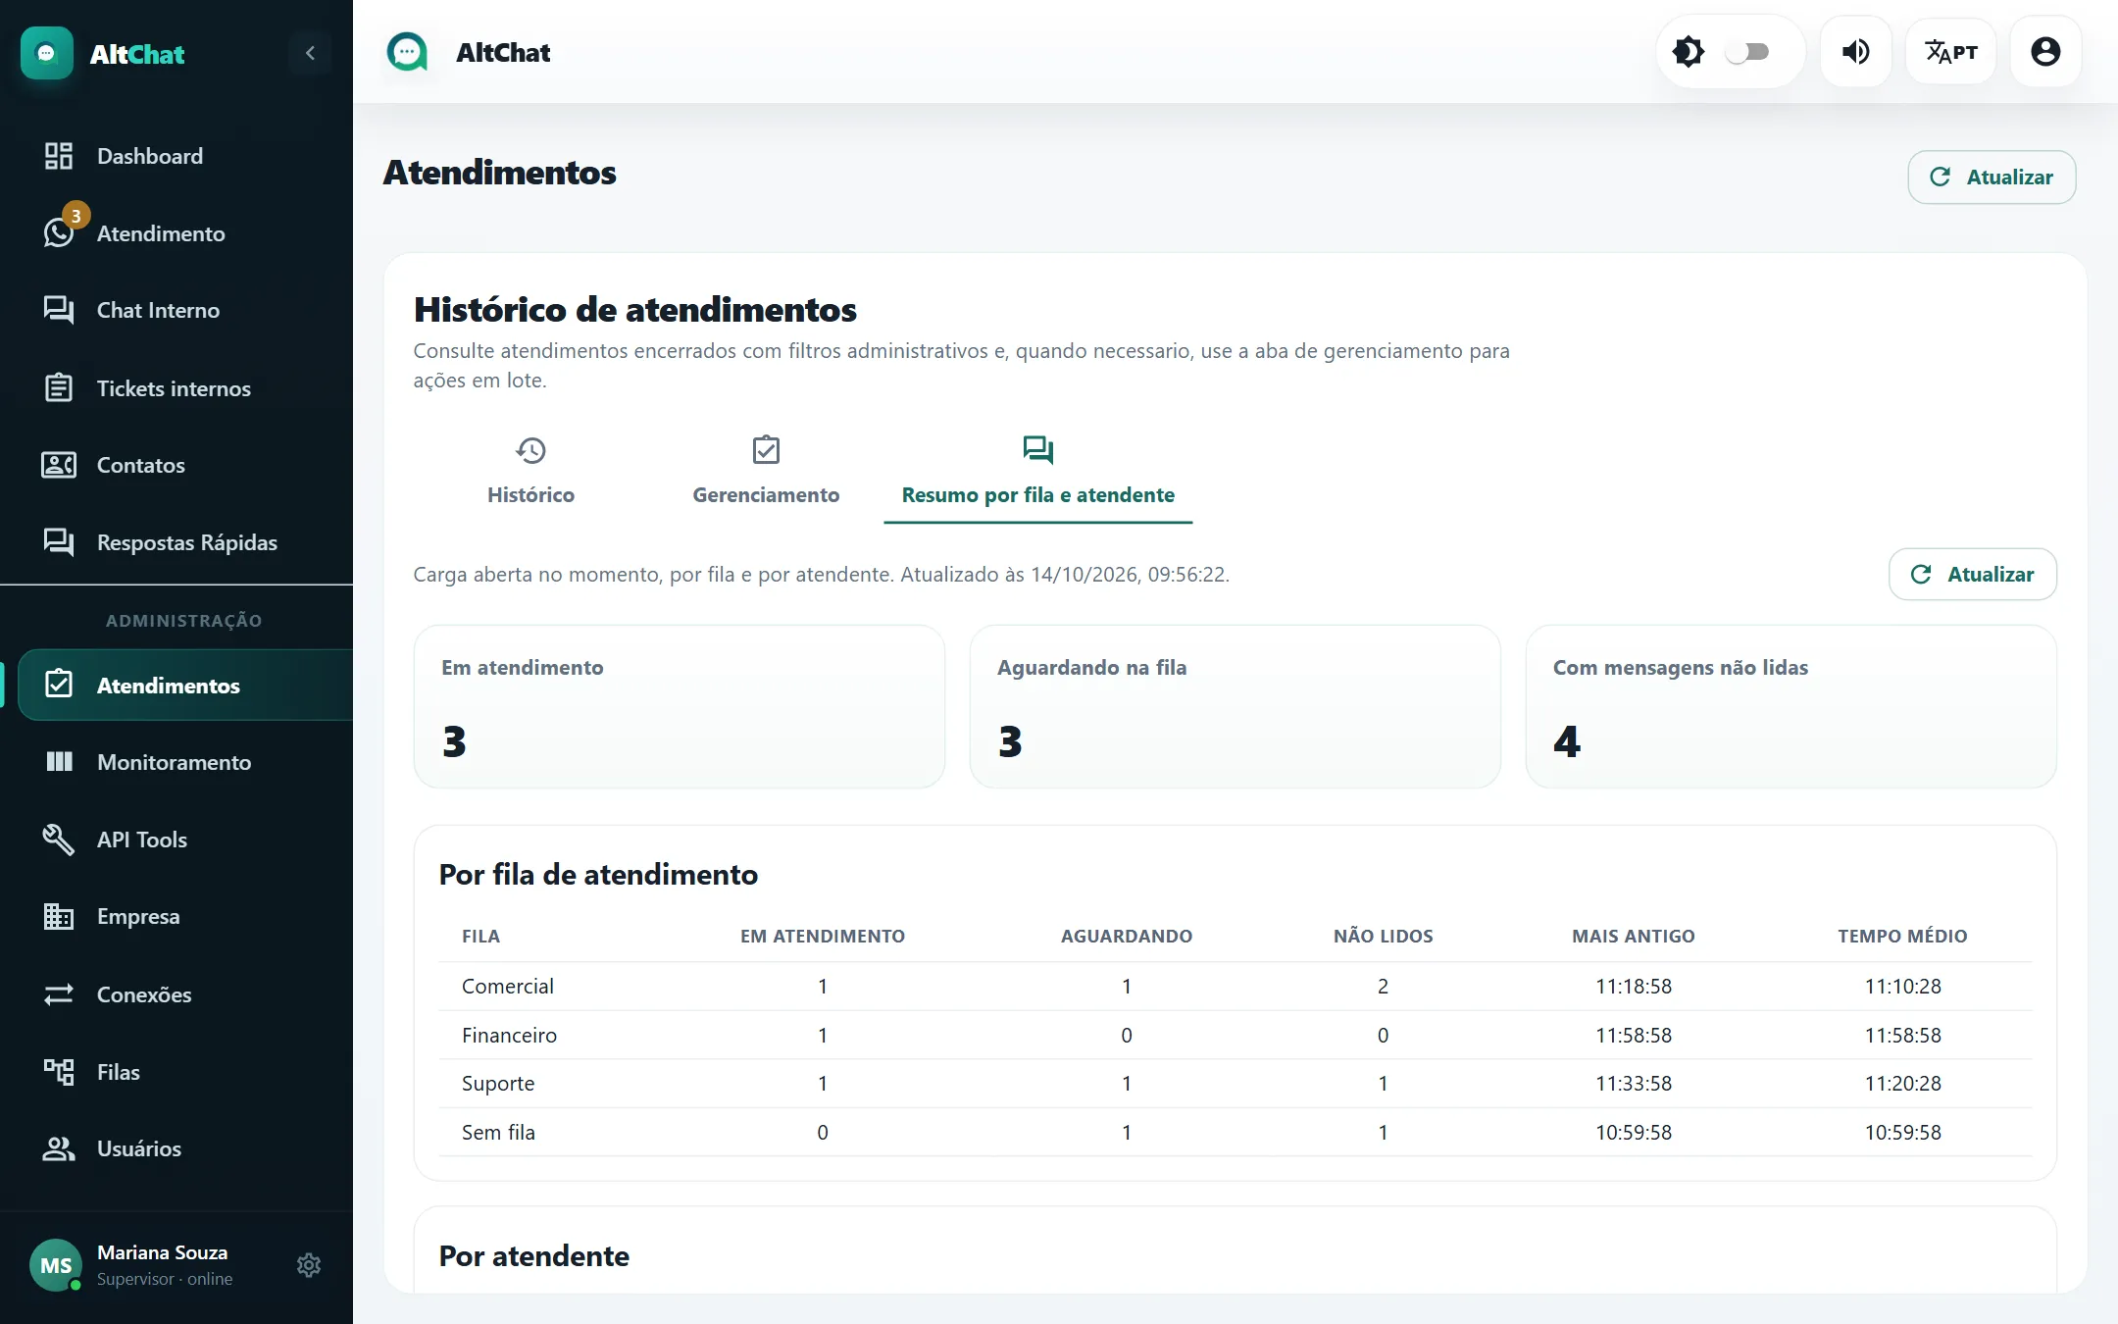Select the Resumo por fila e atendente tab
Viewport: 2118px width, 1324px height.
pos(1038,472)
